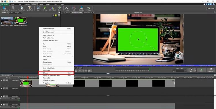This screenshot has height=109, width=216.
Task: Click the LinkedIn share icon
Action: pyautogui.click(x=211, y=4)
